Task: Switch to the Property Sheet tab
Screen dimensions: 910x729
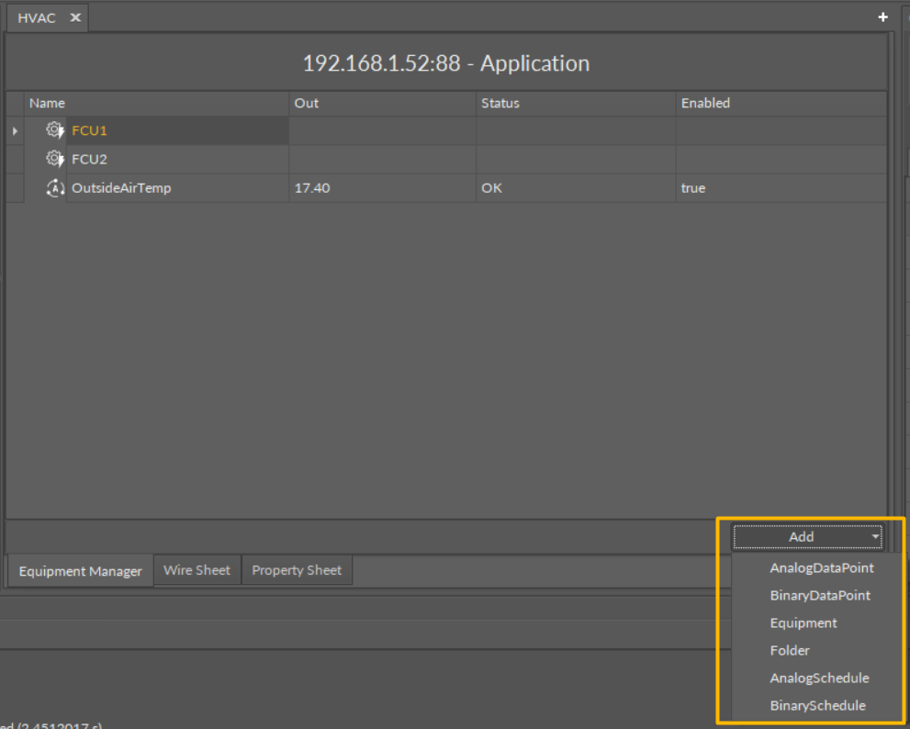Action: click(297, 570)
